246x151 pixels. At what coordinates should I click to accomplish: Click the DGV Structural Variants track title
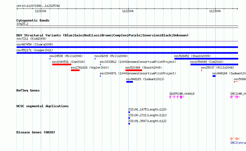[103, 35]
